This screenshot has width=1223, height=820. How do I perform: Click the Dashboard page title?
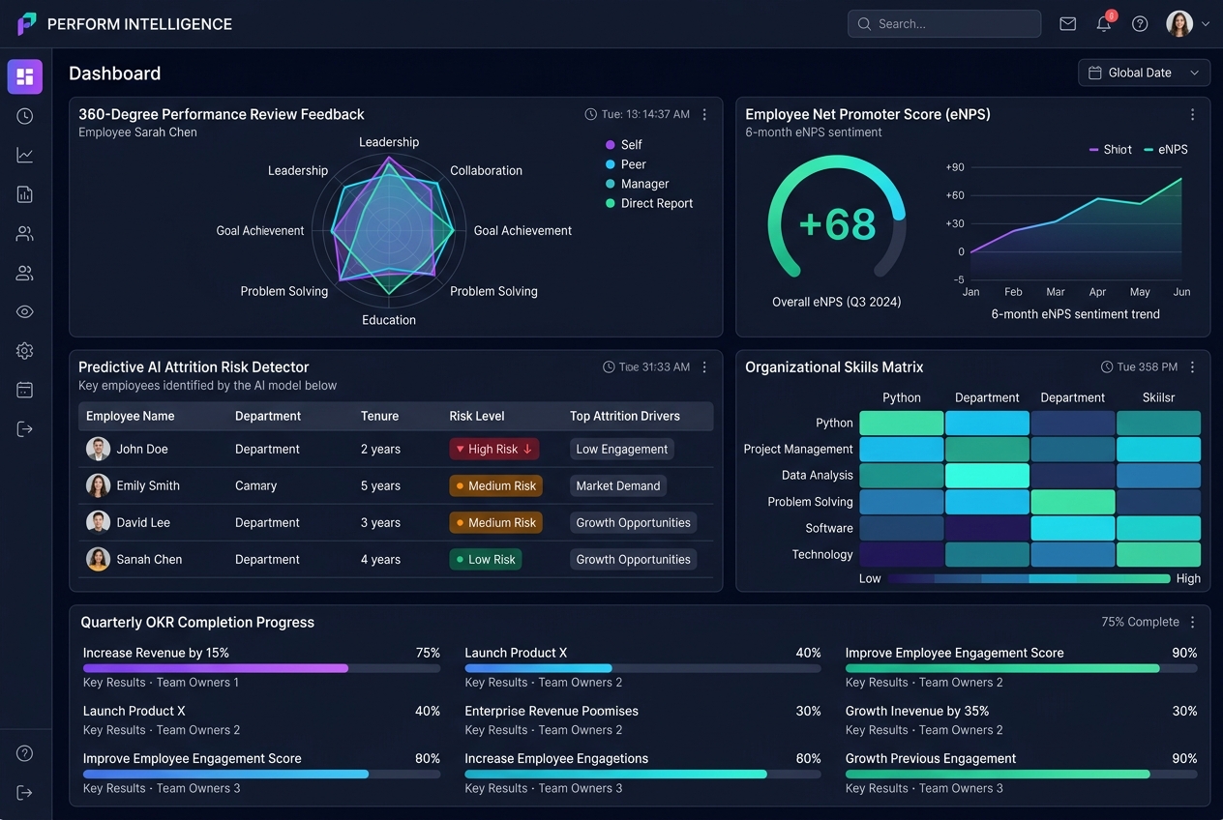tap(114, 73)
